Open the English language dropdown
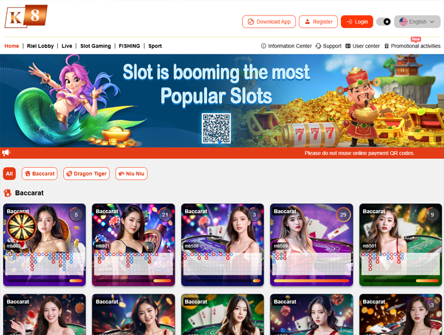Screen dimensions: 444x335 (417, 22)
